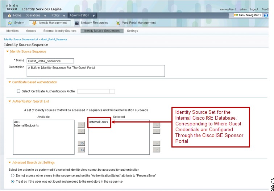Move all sources left with double arrow
The height and width of the screenshot is (191, 274).
click(x=82, y=150)
